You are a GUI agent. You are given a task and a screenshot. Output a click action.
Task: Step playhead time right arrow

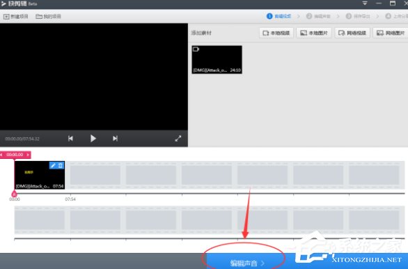28,155
